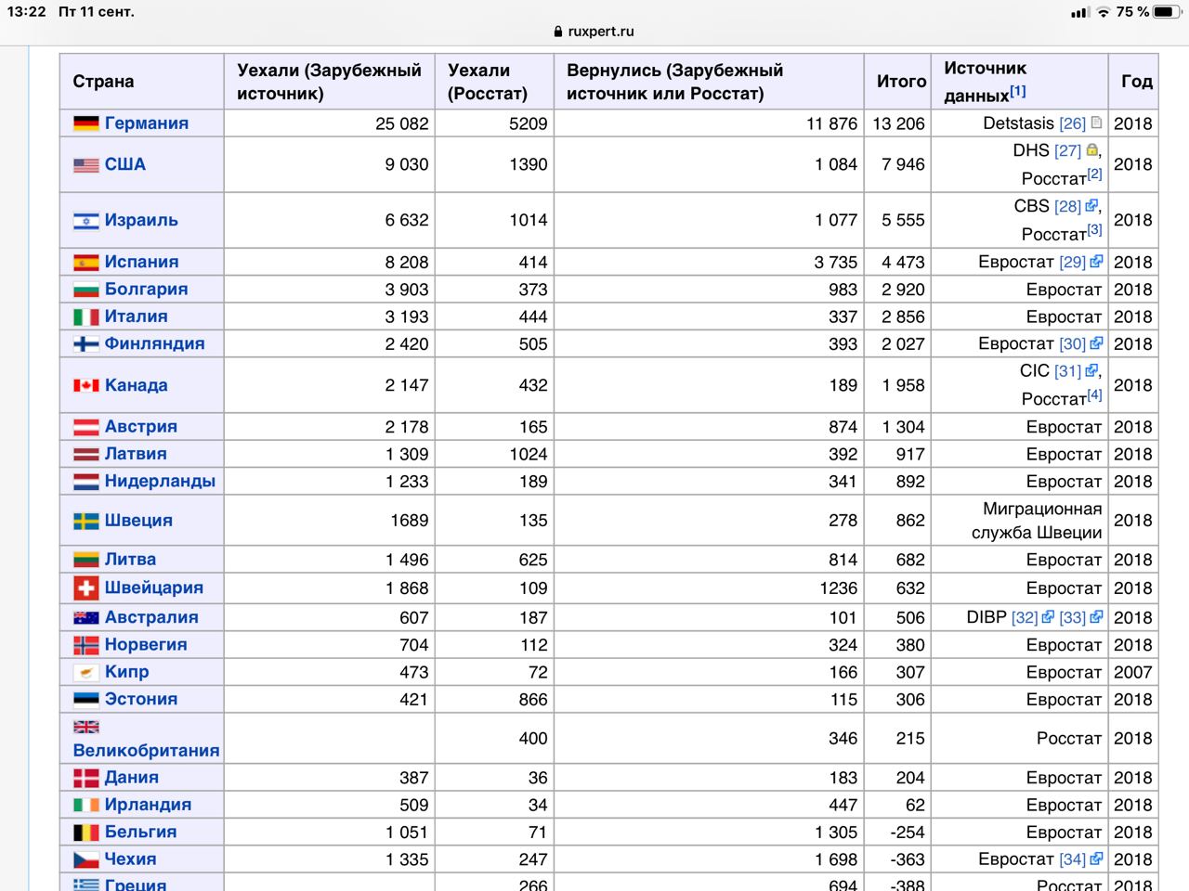This screenshot has width=1189, height=891.
Task: Open the Австралия country link
Action: [151, 617]
